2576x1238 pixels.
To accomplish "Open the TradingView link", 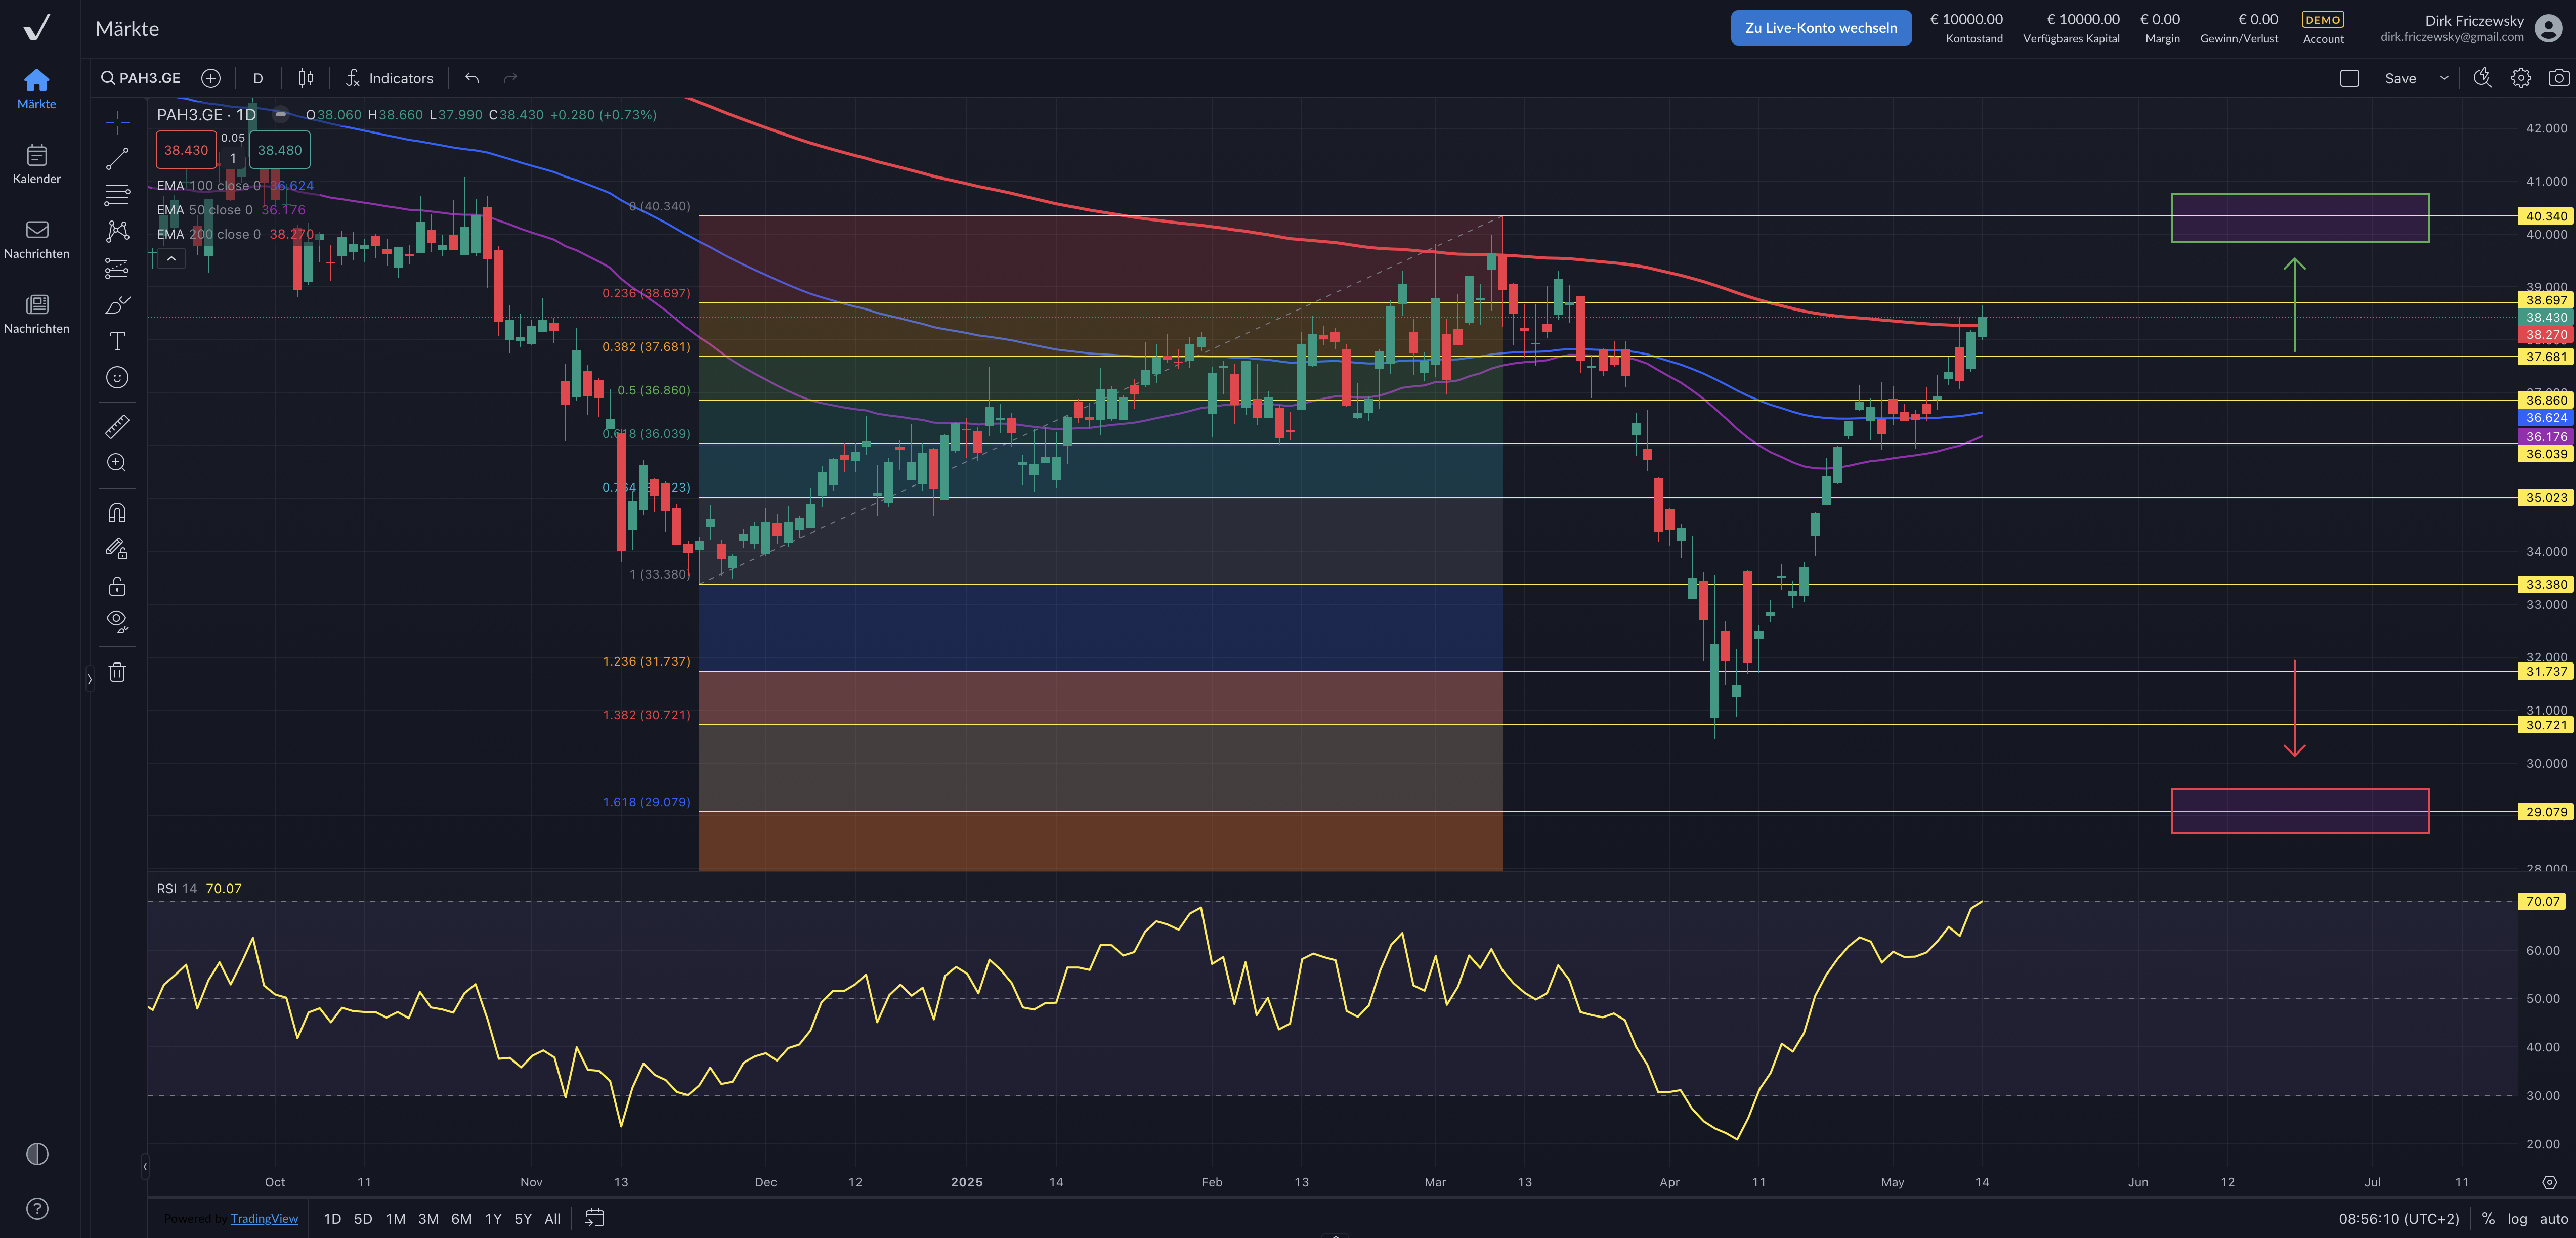I will [x=264, y=1219].
